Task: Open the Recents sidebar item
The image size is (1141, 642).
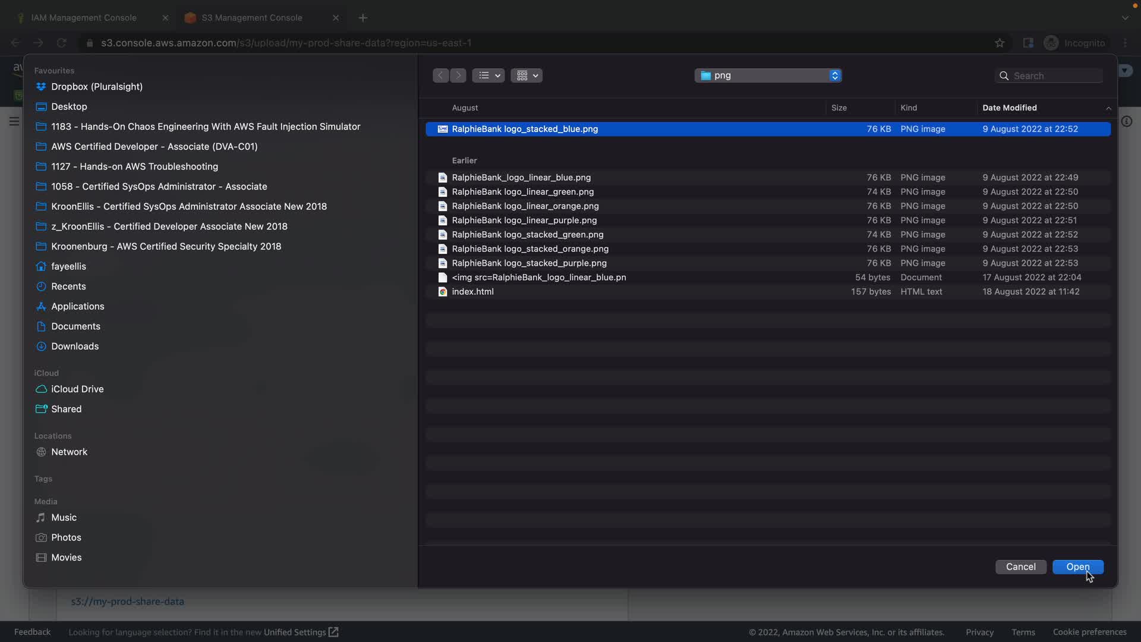Action: (x=68, y=287)
